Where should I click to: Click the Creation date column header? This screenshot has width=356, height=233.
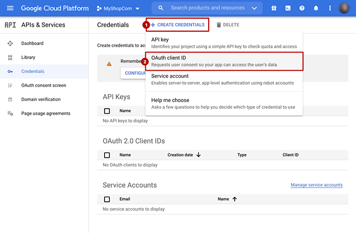pyautogui.click(x=180, y=155)
